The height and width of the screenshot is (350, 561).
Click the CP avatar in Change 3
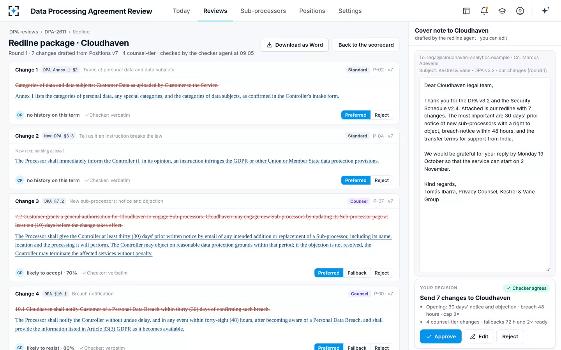click(20, 273)
